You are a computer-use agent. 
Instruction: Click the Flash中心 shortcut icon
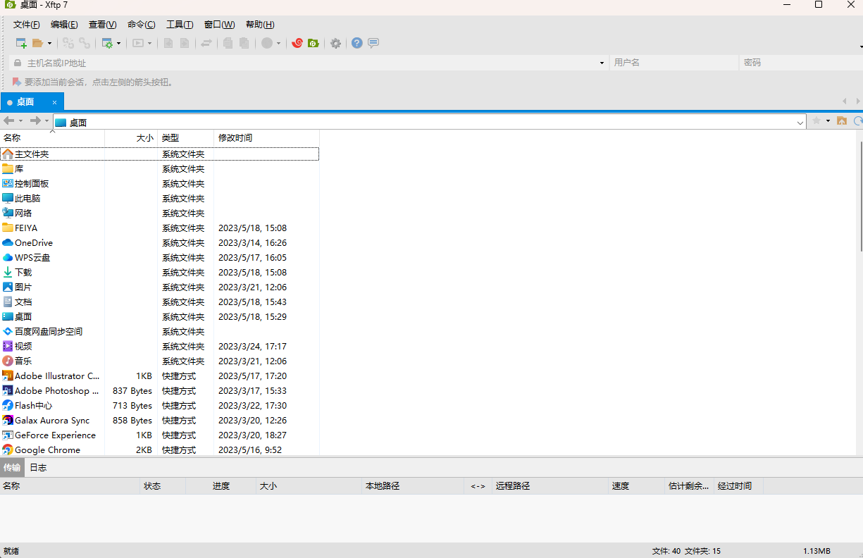coord(8,405)
